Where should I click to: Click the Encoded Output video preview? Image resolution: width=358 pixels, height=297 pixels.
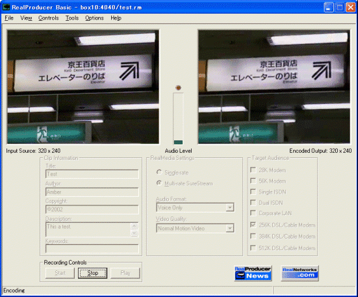274,86
